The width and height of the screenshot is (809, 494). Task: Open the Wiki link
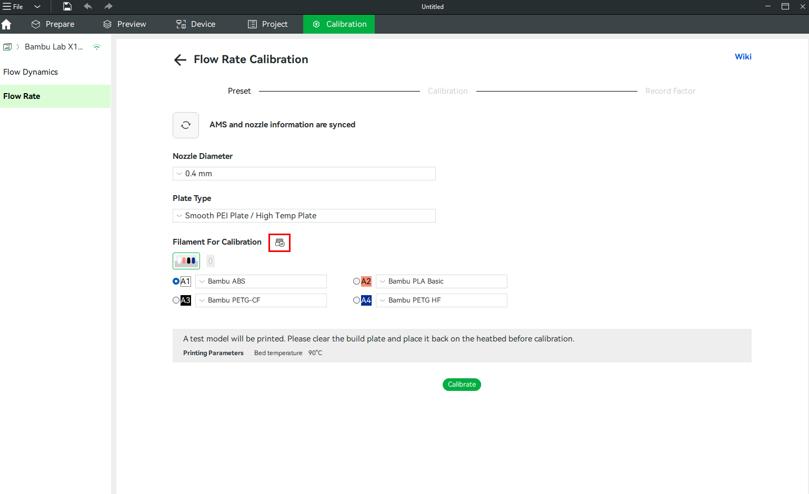(x=743, y=57)
